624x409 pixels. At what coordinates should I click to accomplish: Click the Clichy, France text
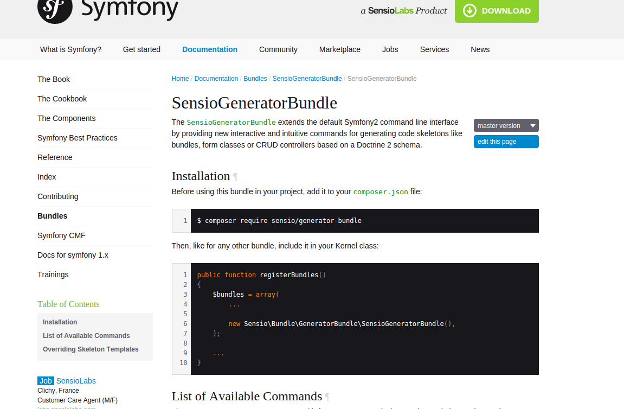tap(58, 390)
